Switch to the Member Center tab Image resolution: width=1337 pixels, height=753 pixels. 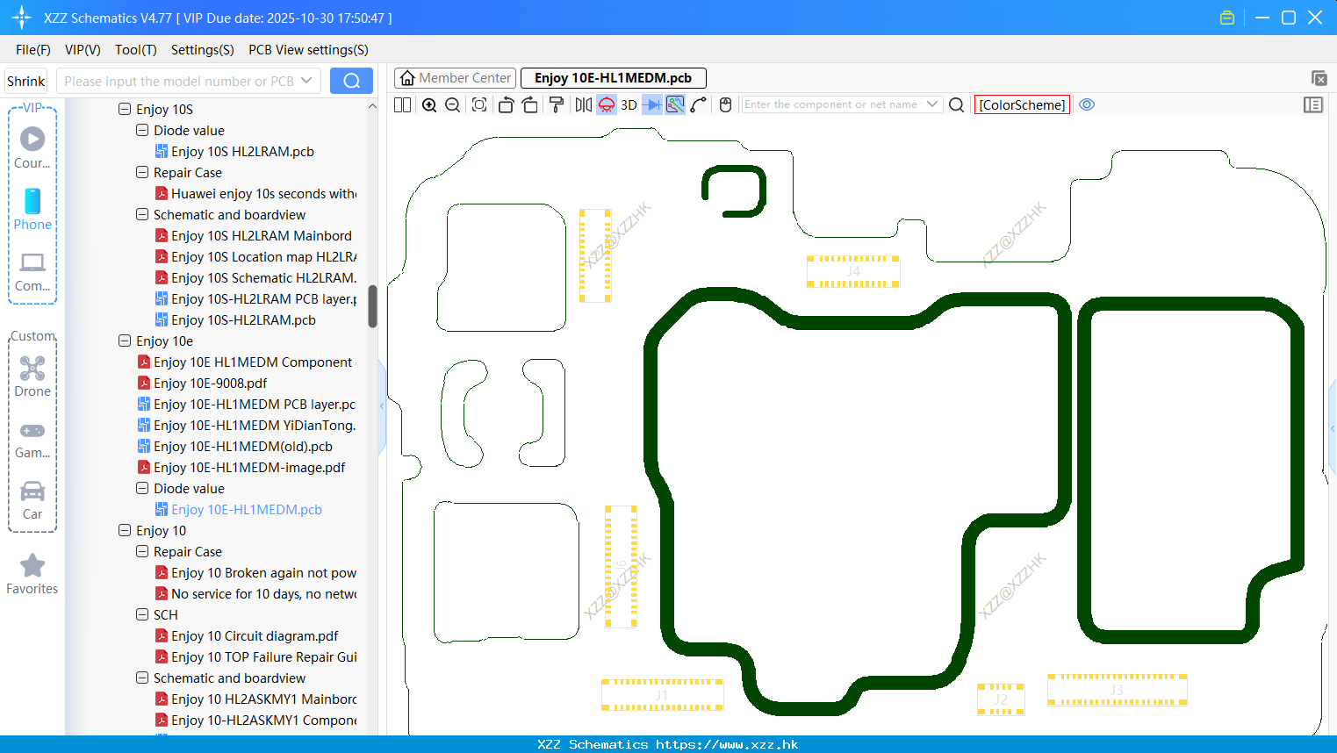coord(455,78)
